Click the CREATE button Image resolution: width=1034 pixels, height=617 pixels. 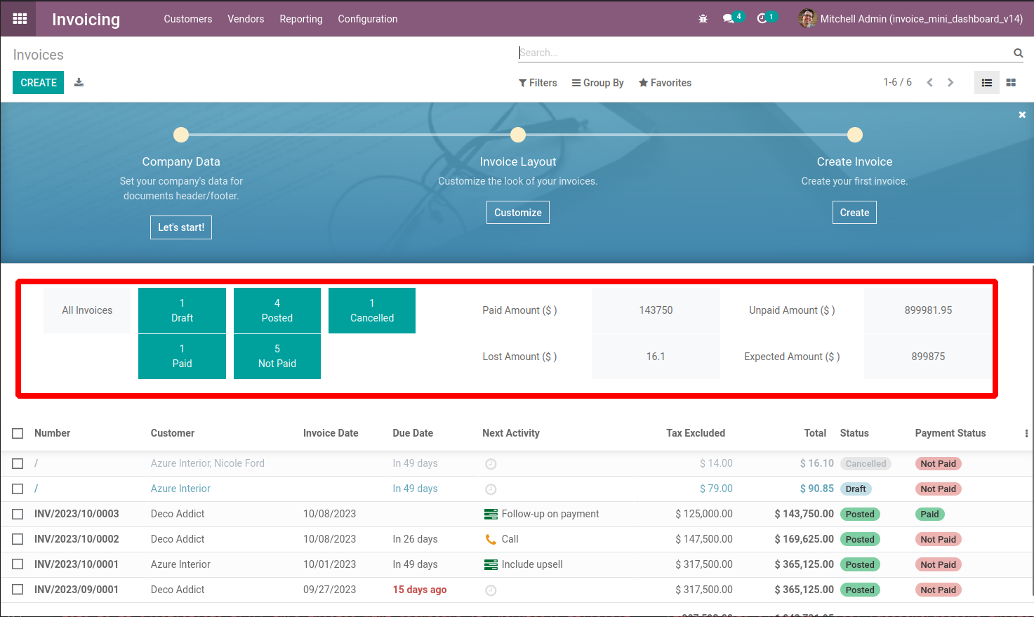[x=39, y=83]
